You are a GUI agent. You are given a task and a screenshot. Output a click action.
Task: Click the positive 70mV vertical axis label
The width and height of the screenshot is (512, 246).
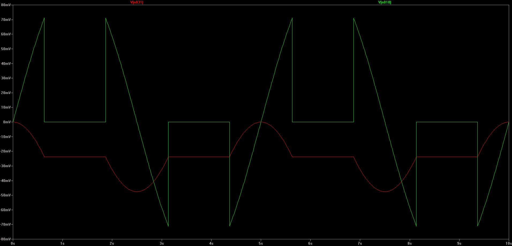6,20
